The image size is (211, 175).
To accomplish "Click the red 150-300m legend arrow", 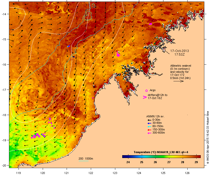I will [x=149, y=130].
